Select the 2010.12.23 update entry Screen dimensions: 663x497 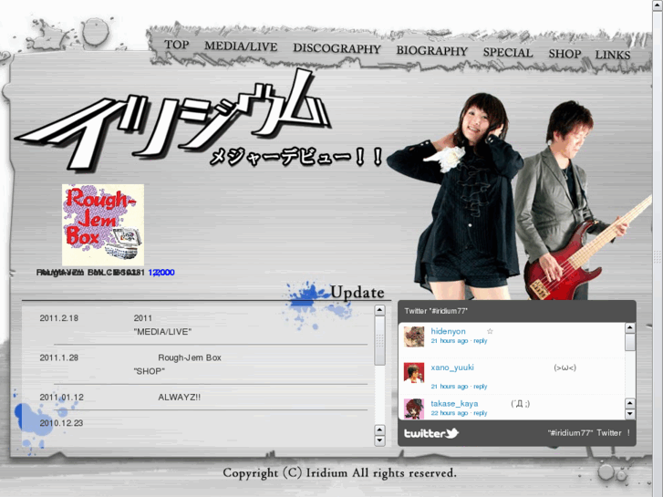pos(61,423)
